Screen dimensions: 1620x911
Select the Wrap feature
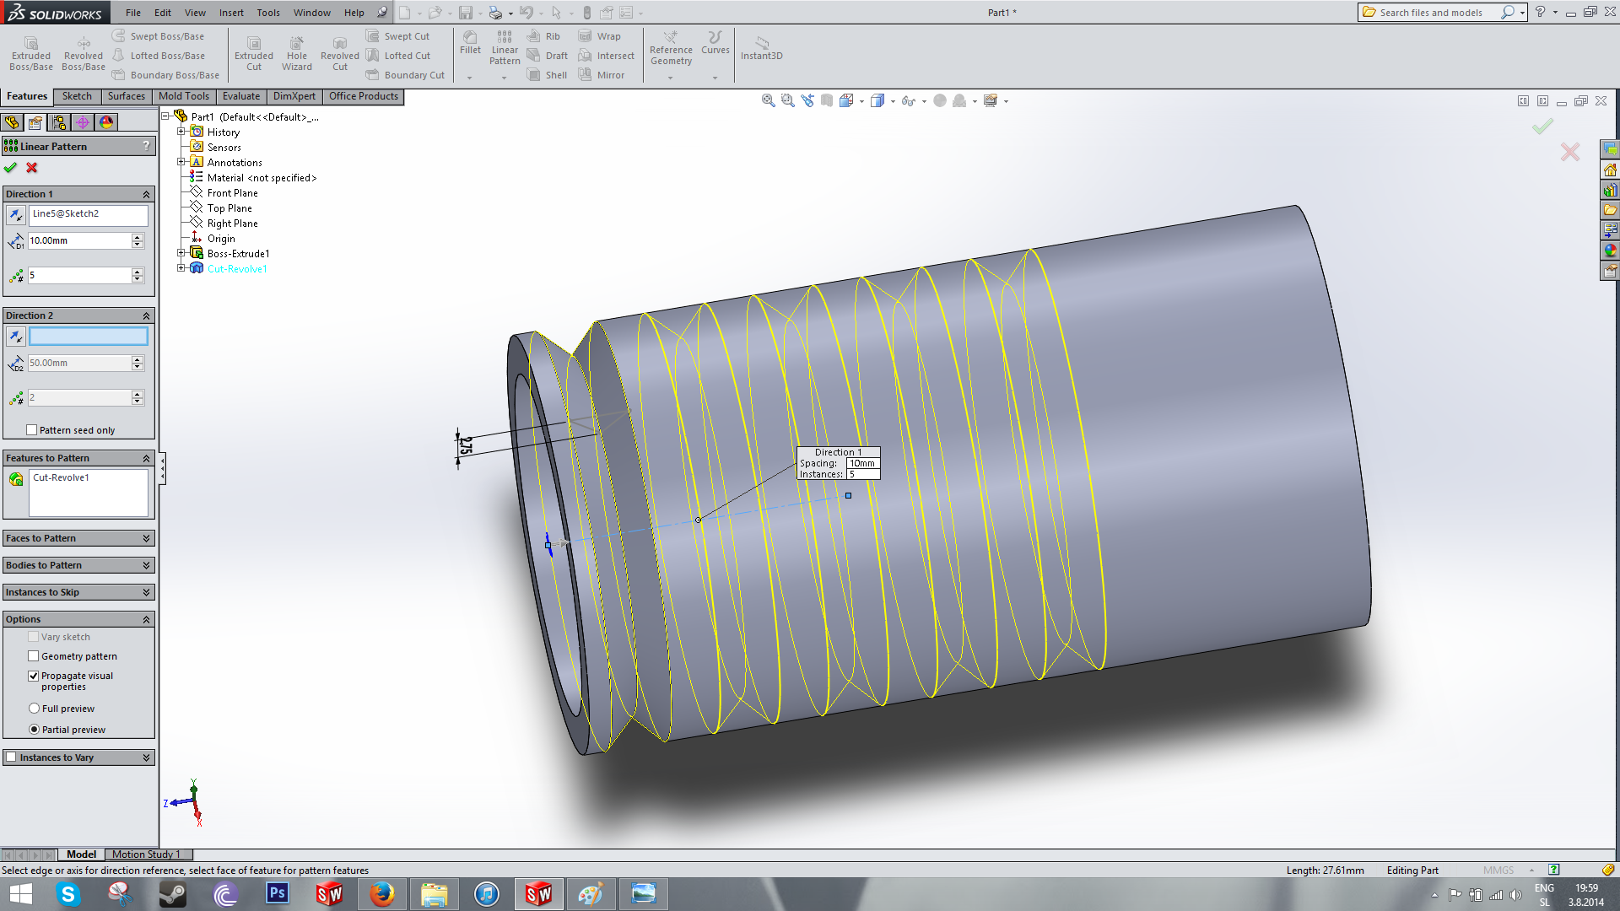click(599, 36)
